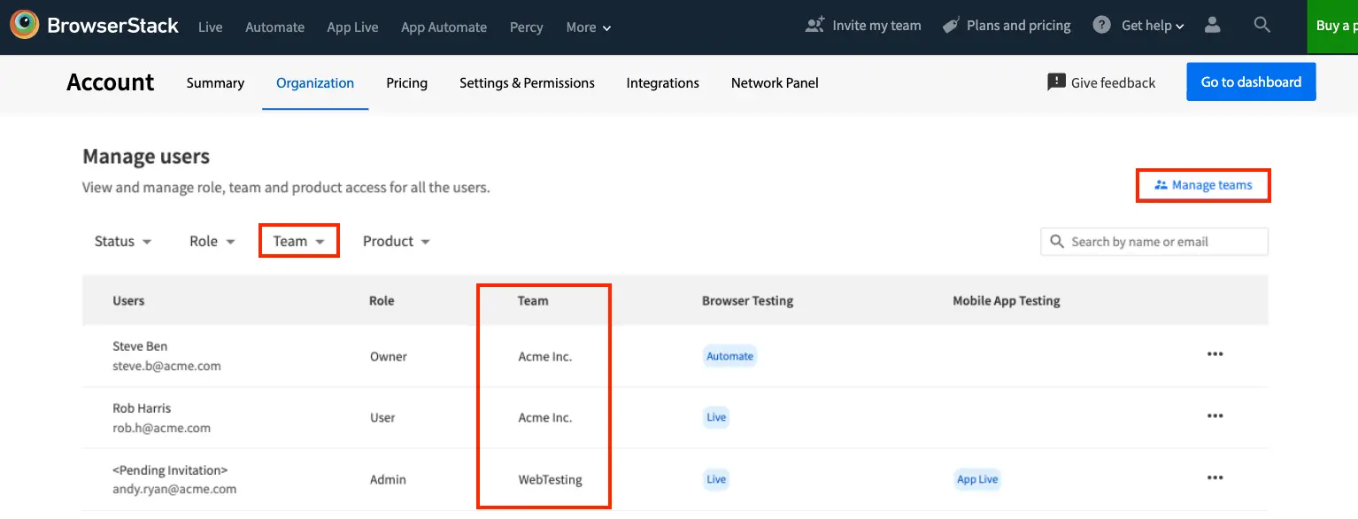Click the Invite my team icon
This screenshot has width=1358, height=519.
tap(814, 26)
